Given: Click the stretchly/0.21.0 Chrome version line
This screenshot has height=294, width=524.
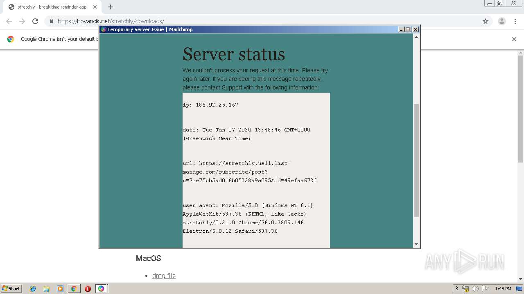Looking at the screenshot, I should tap(243, 223).
